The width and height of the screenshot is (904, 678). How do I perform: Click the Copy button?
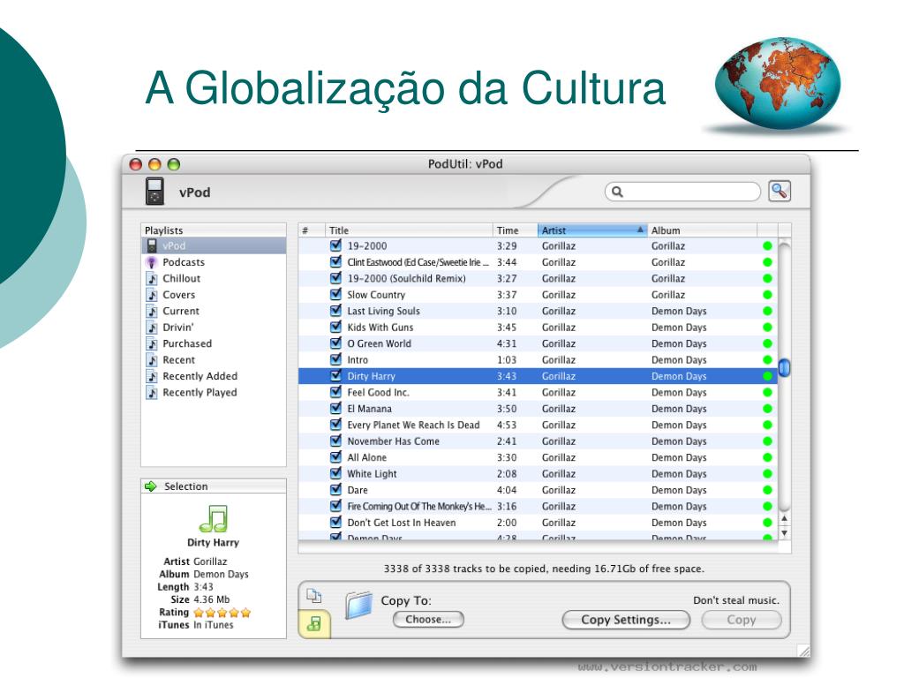[x=742, y=620]
